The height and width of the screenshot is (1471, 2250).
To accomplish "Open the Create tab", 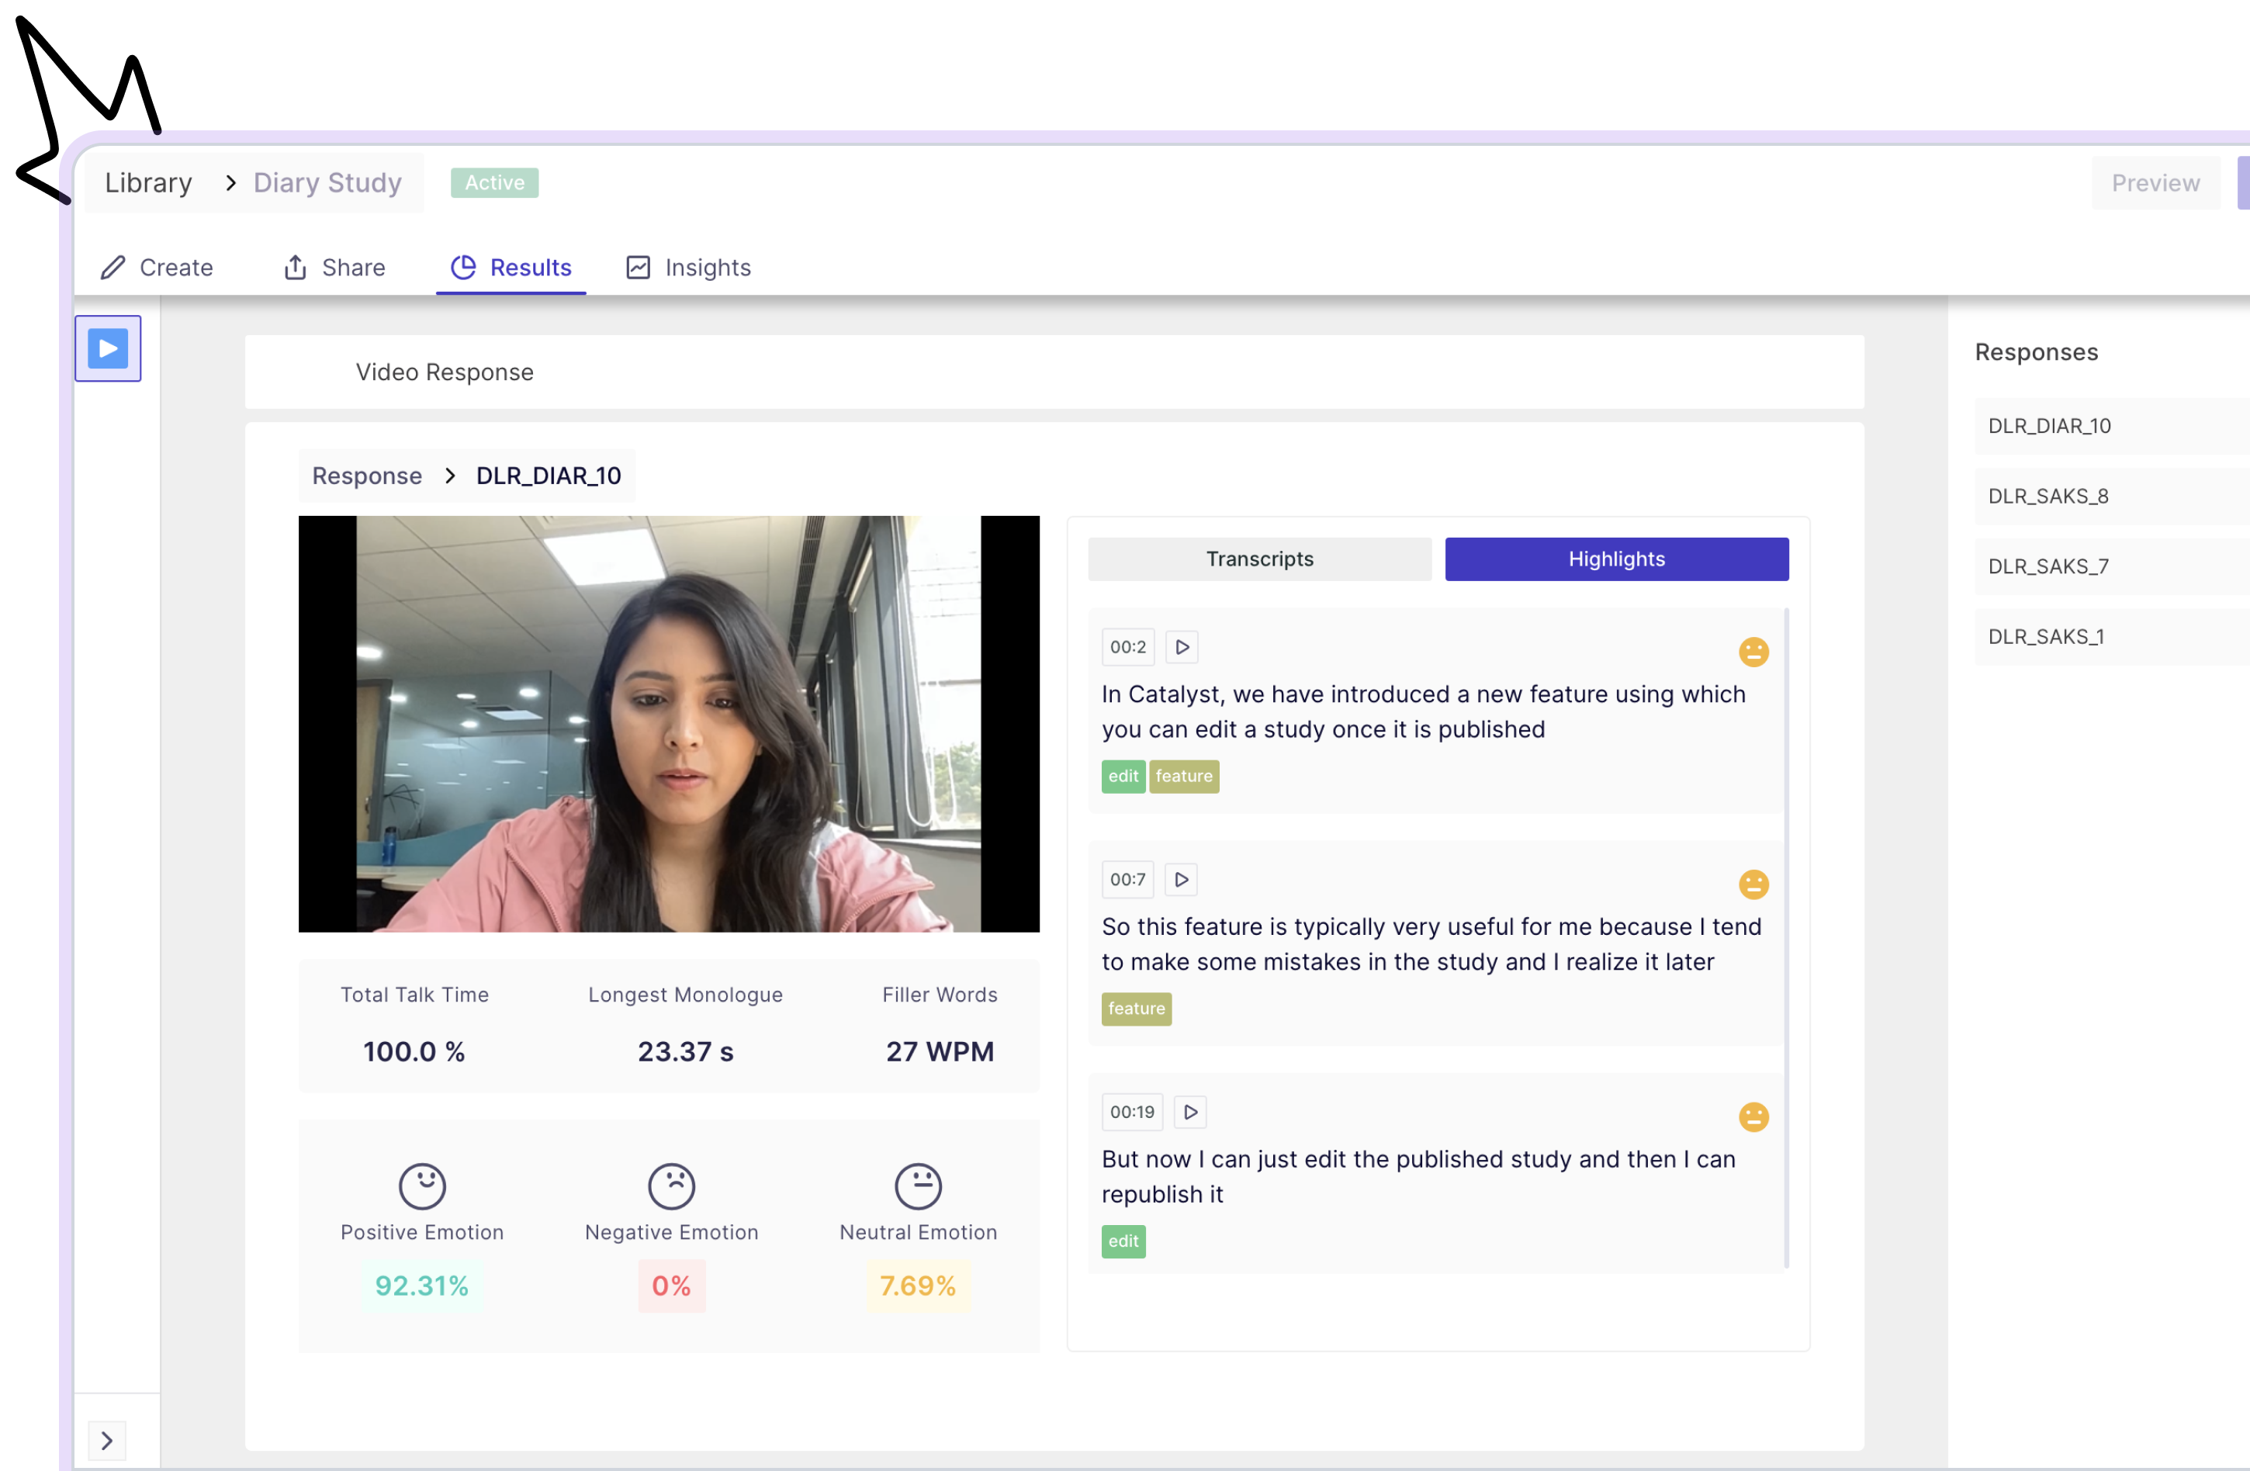I will (x=157, y=268).
